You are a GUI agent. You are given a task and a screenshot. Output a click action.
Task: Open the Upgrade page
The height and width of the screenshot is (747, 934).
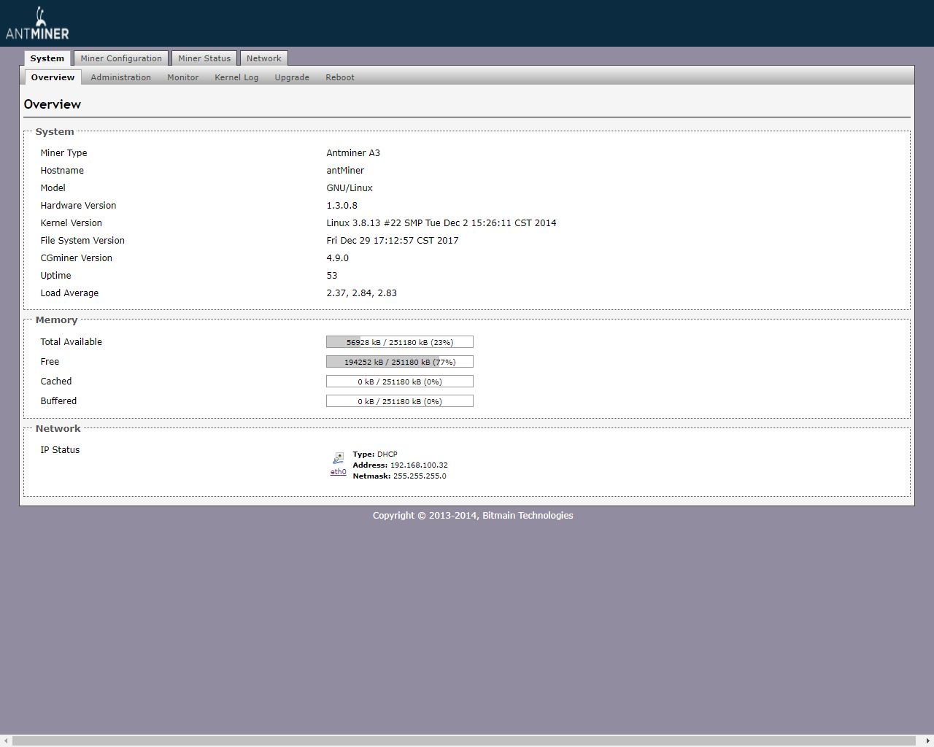coord(292,77)
